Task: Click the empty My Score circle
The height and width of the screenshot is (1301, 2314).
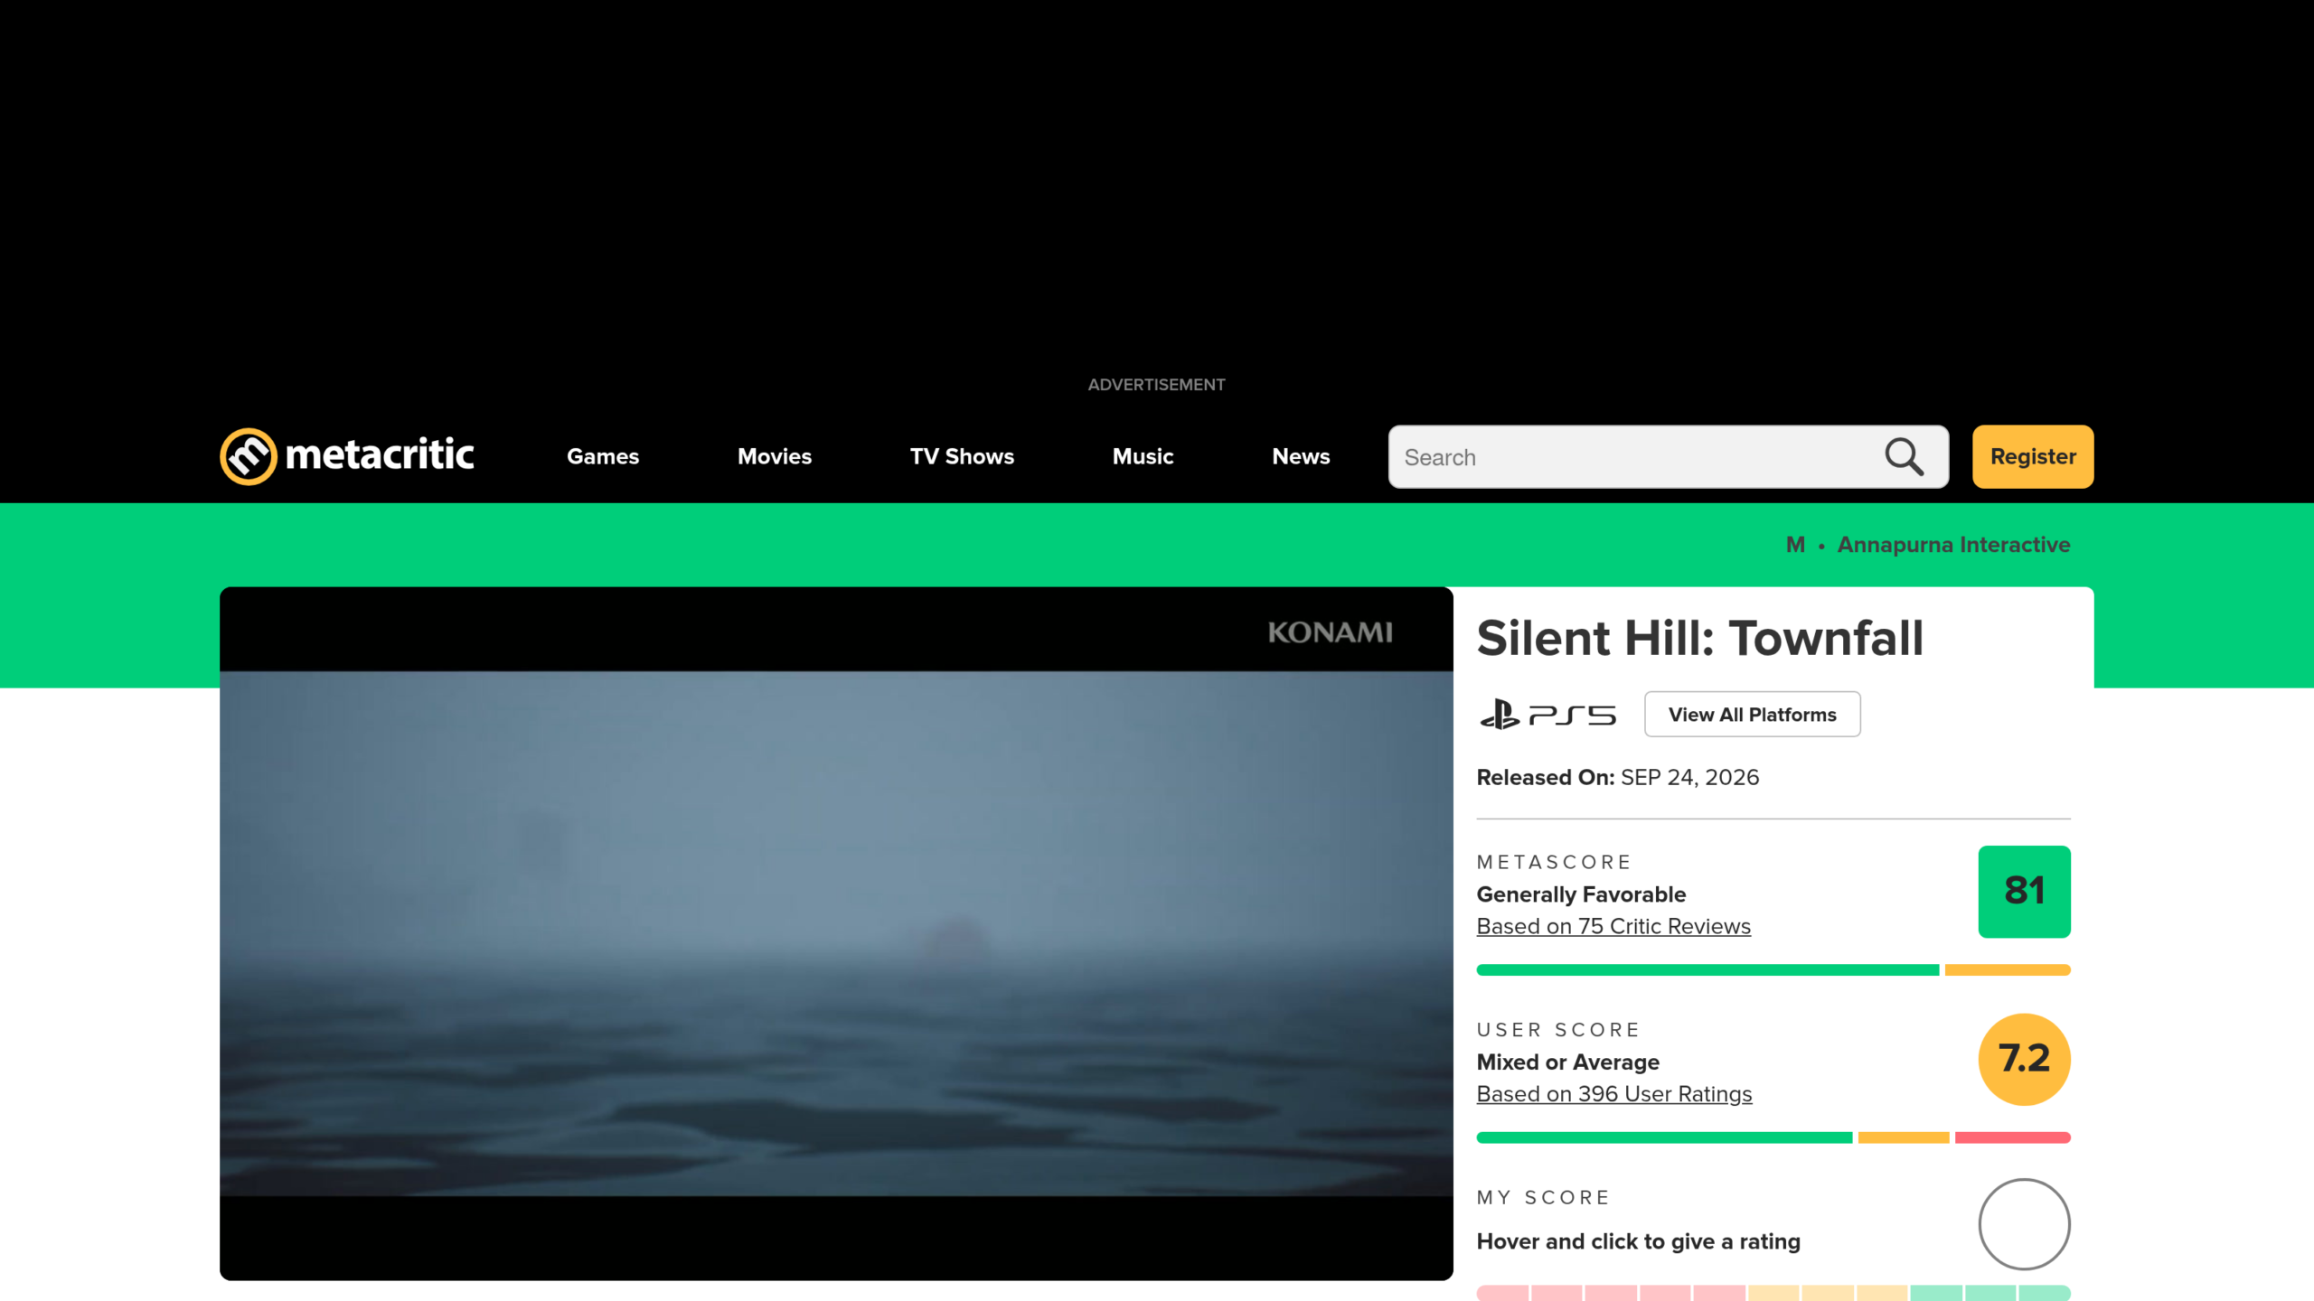Action: (x=2024, y=1224)
